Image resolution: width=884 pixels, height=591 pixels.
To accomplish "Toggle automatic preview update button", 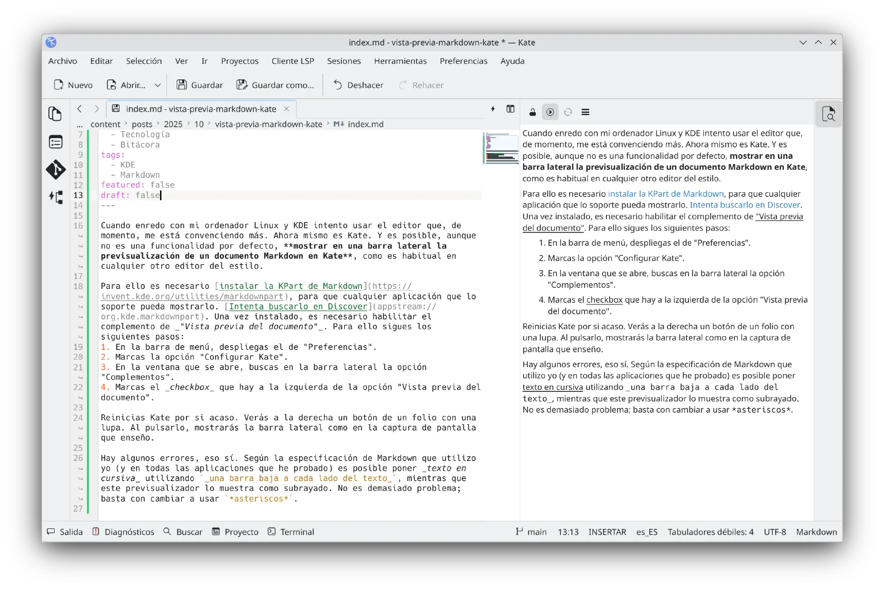I will [550, 112].
